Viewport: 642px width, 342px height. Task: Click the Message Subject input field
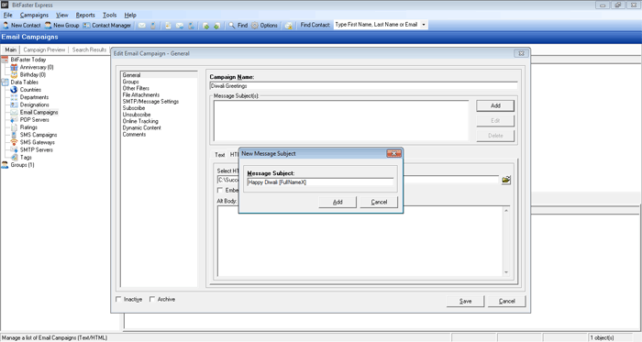click(x=320, y=182)
